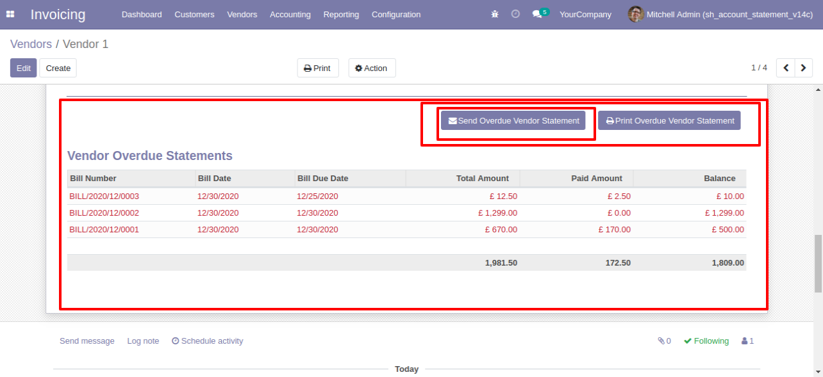Sort by the Balance column header
The image size is (823, 377).
click(690, 179)
